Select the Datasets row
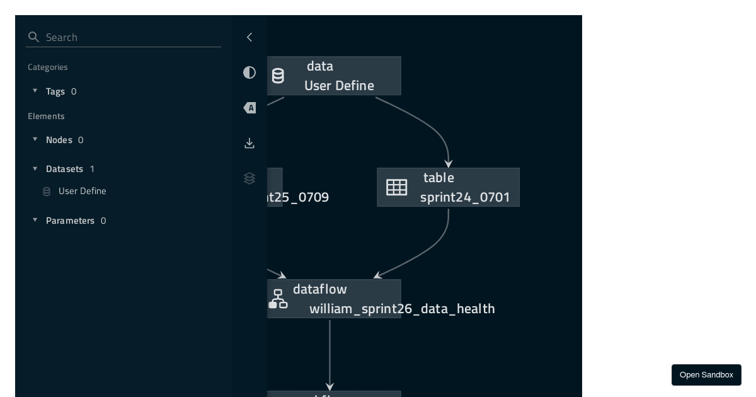This screenshot has width=756, height=397. [x=123, y=169]
